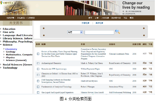Select Philosophy. Psychology in the category tree
159x103 pixels.
(x=18, y=41)
